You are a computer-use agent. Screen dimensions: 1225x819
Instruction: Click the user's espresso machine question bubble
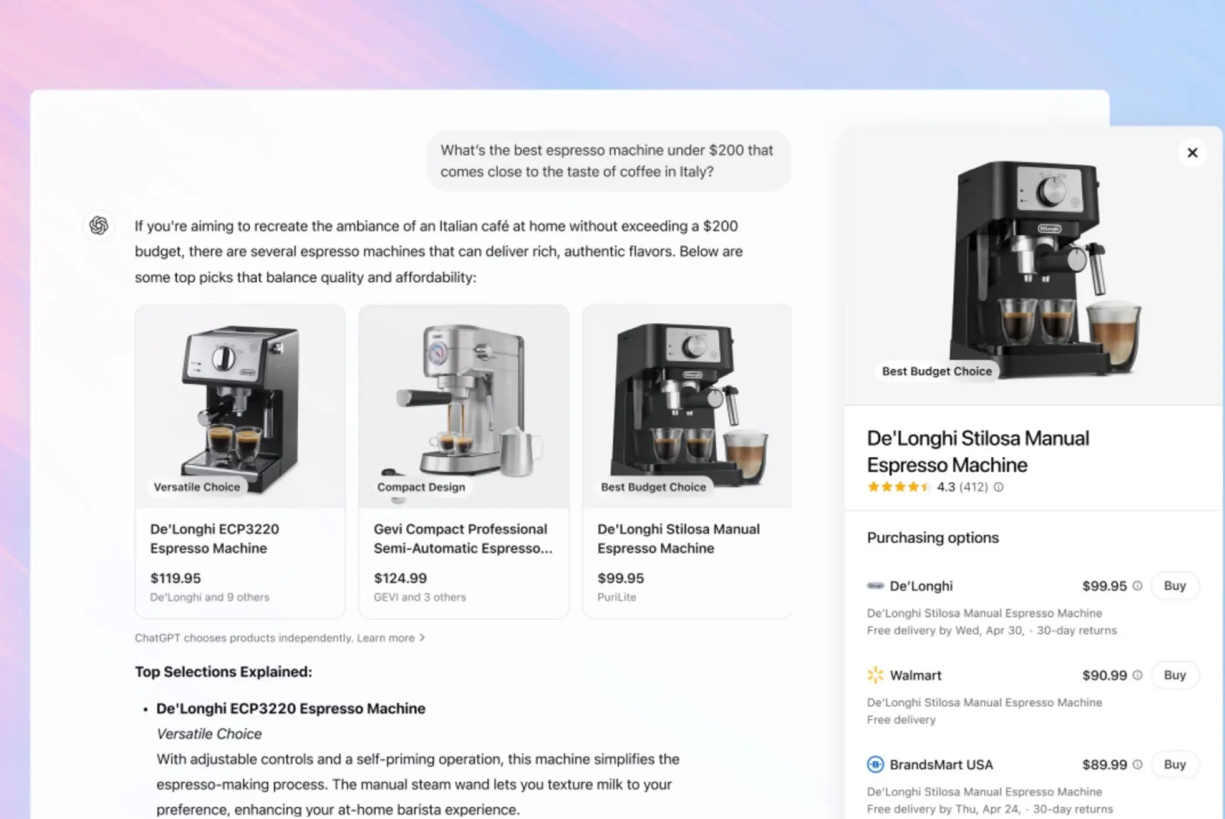[x=608, y=161]
